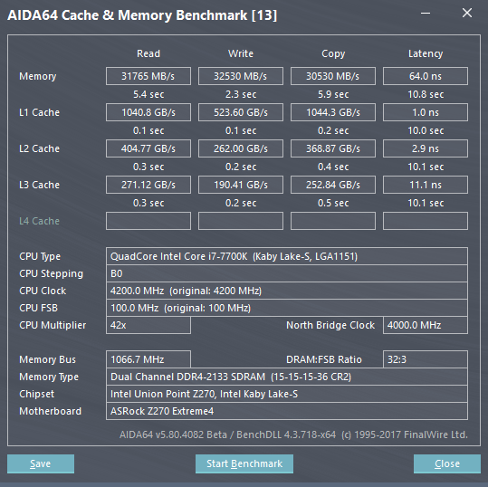Click Memory Latency value 64.0 ns
Image resolution: width=488 pixels, height=487 pixels.
(426, 76)
